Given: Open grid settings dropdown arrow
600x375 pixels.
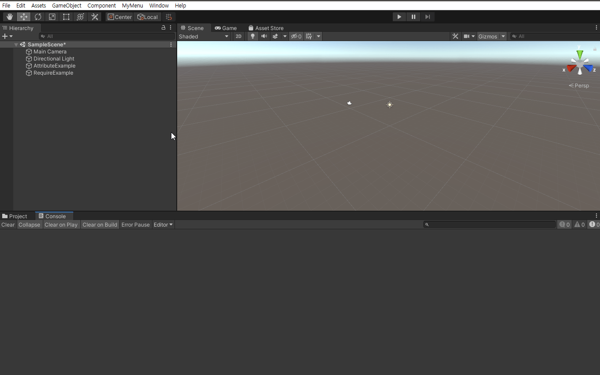Looking at the screenshot, I should pyautogui.click(x=318, y=36).
